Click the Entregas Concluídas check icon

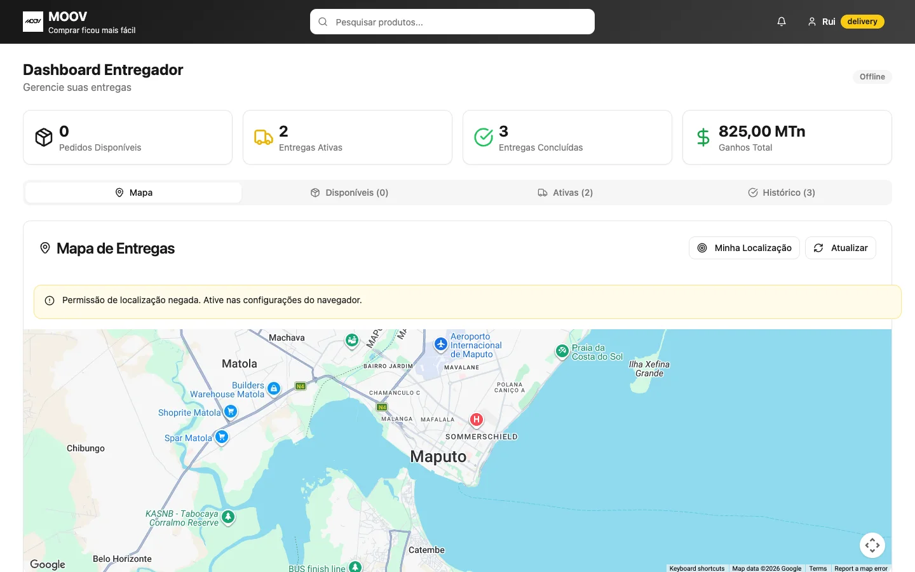click(484, 137)
